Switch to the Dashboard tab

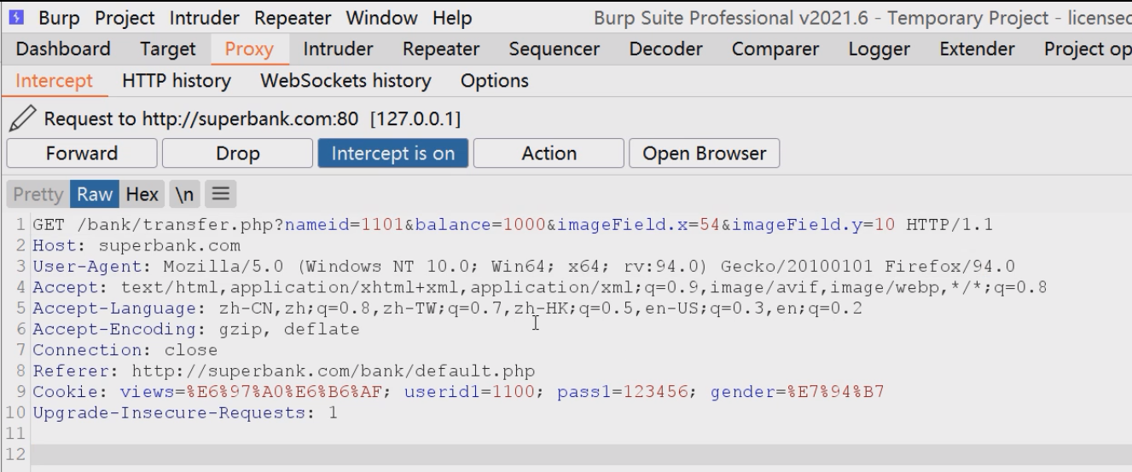[x=63, y=49]
